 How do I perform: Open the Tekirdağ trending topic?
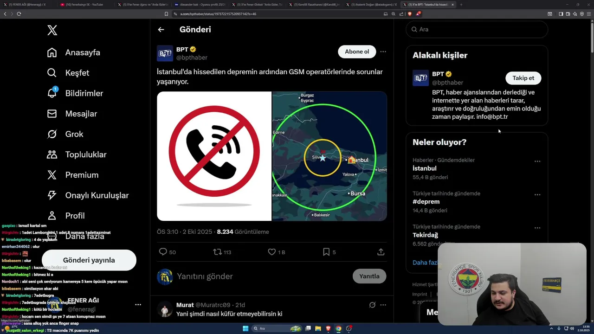(425, 235)
